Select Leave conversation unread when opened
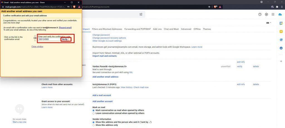This screenshot has height=128, width=285. [x=94, y=113]
